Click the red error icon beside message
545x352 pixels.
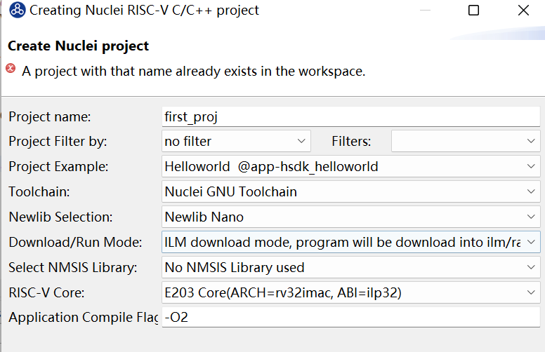(11, 68)
